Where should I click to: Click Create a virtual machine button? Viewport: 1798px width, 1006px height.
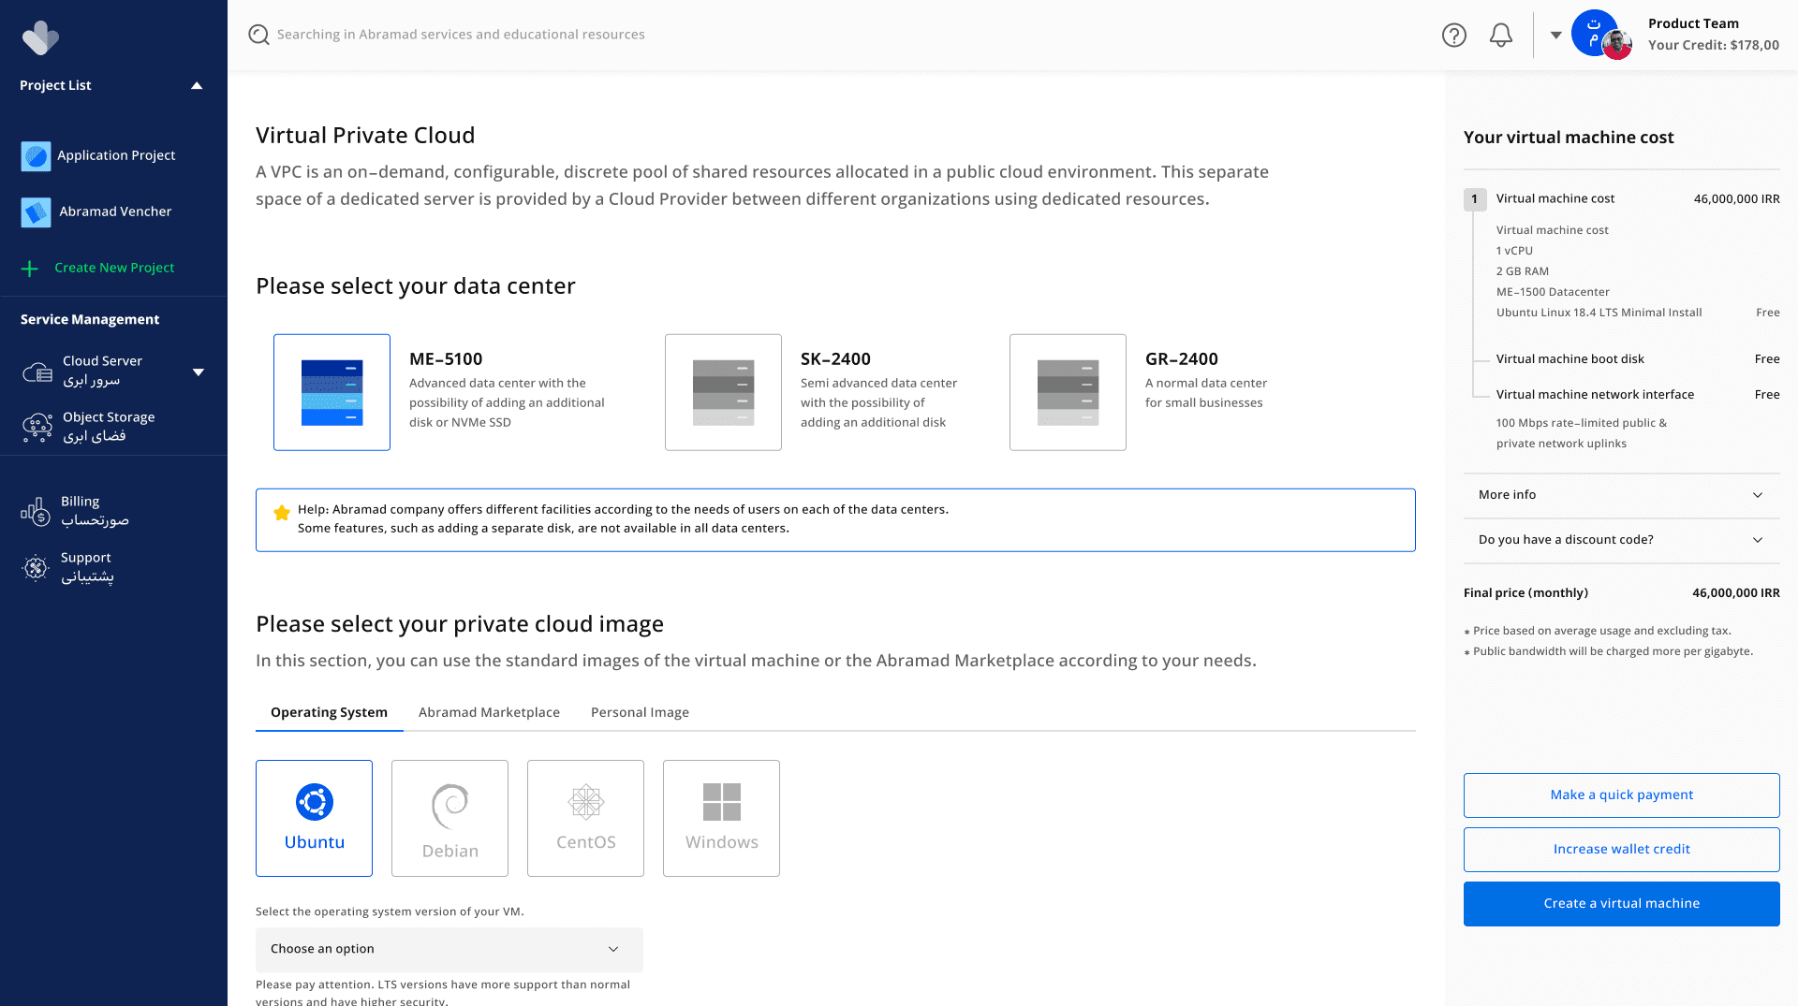(x=1621, y=903)
